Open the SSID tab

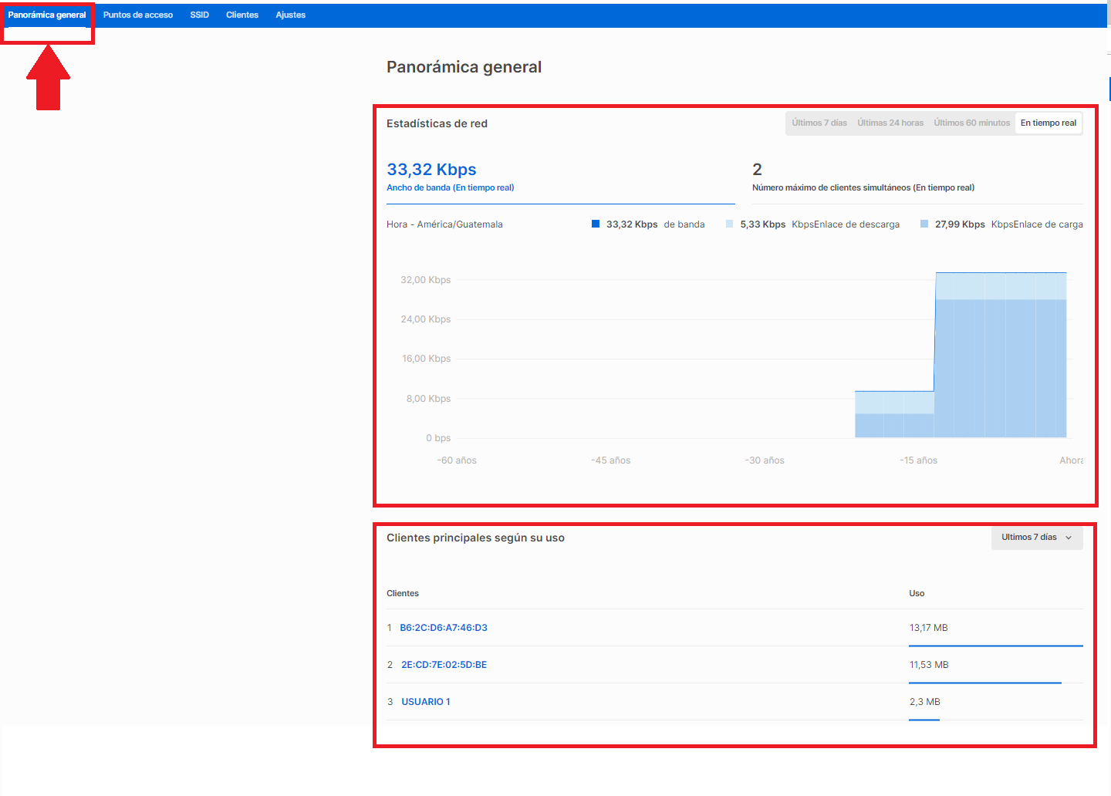coord(199,15)
